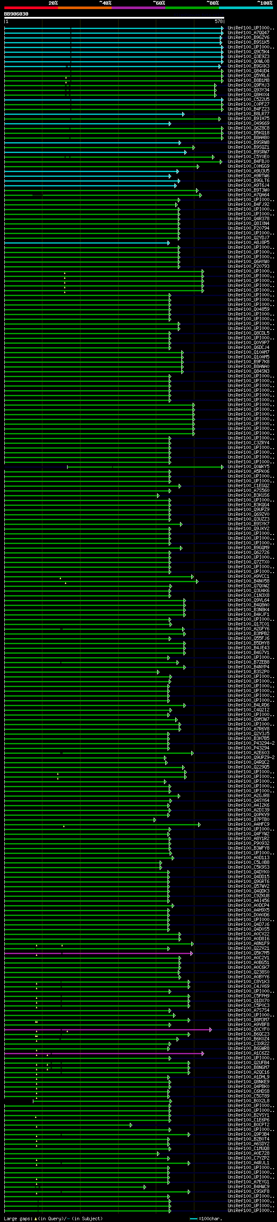Select the UniRef100_B8B1M8 label
Image resolution: width=277 pixels, height=1222 pixels.
[x=248, y=80]
